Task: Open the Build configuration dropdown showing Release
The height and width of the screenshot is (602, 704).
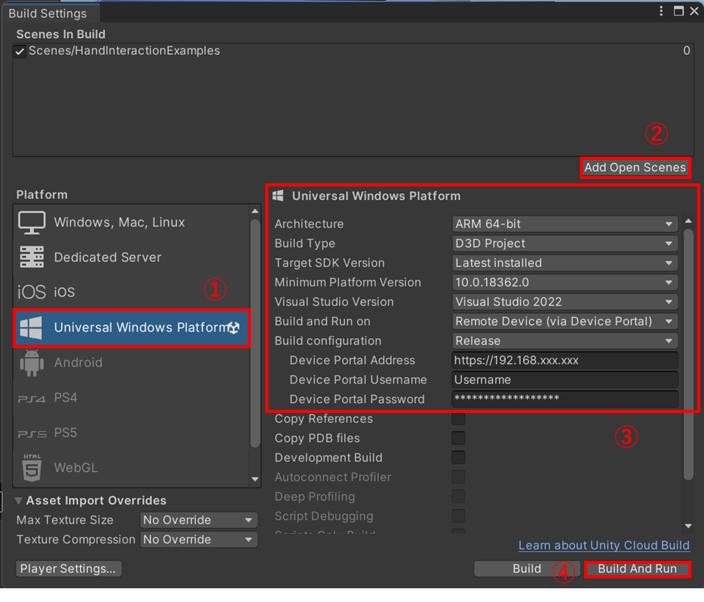Action: pyautogui.click(x=565, y=341)
